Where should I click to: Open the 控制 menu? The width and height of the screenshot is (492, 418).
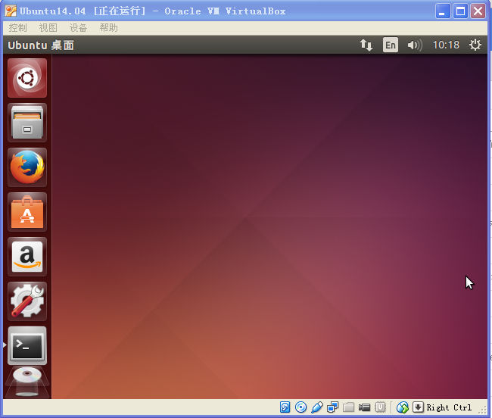coord(18,28)
